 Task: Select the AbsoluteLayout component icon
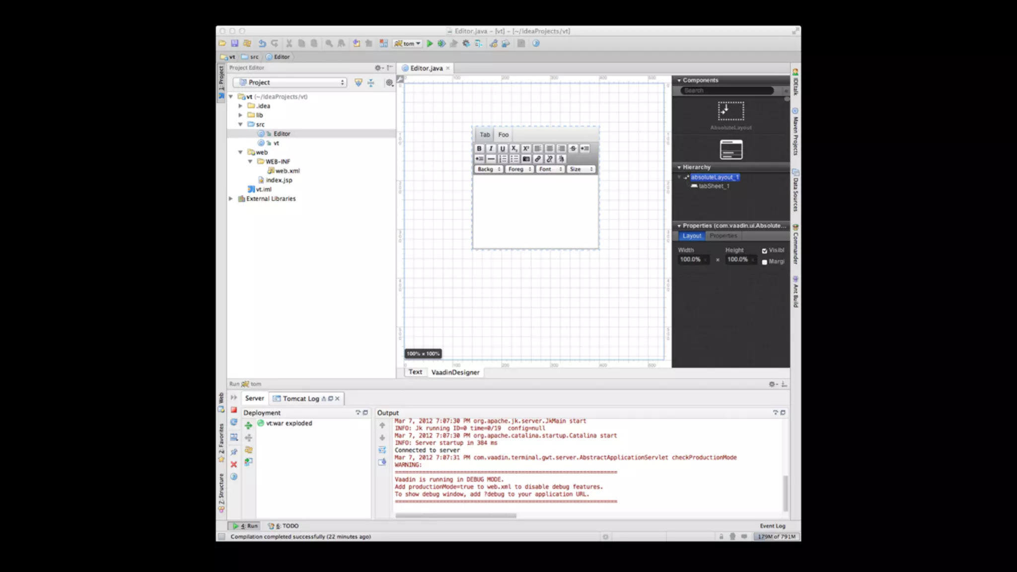(x=730, y=111)
